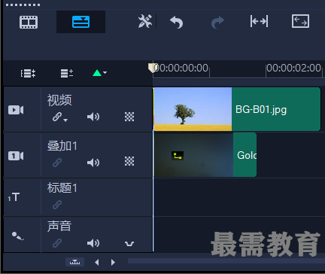325x274 pixels.
Task: Switch to Timeline view
Action: coord(80,22)
